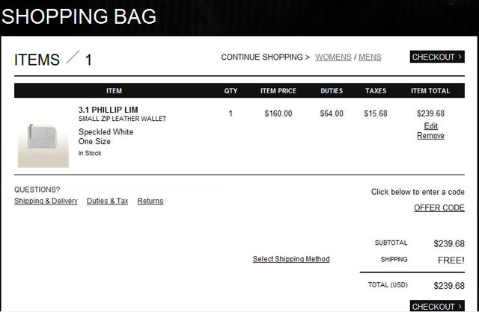This screenshot has height=312, width=479.
Task: Click the Item Total column header
Action: 430,91
